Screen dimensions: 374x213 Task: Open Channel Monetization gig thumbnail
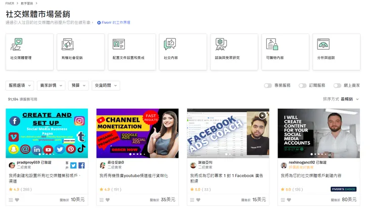pyautogui.click(x=137, y=133)
